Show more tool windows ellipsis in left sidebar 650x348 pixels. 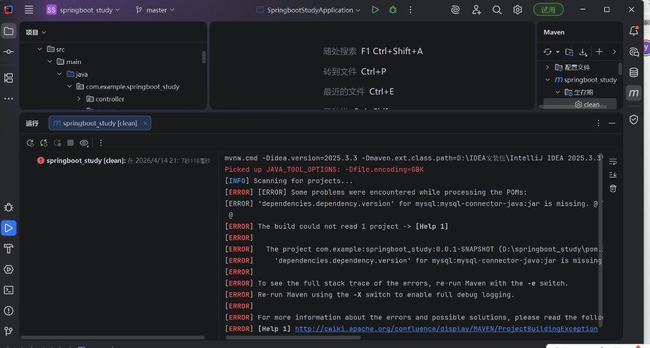click(9, 98)
